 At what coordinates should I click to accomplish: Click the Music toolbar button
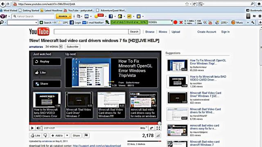point(237,22)
